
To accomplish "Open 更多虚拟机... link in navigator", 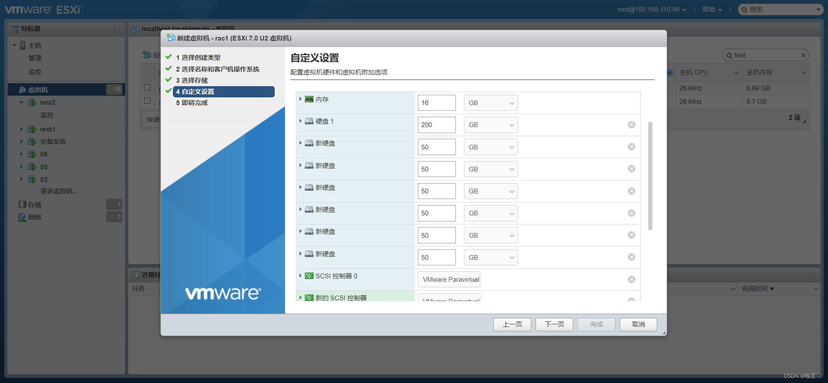I will point(59,191).
